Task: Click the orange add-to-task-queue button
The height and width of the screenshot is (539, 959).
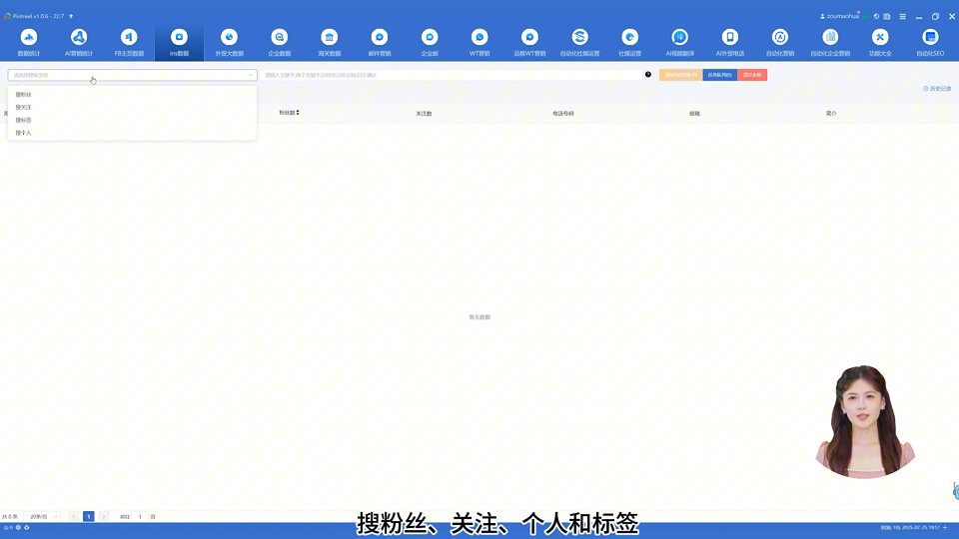Action: (680, 75)
